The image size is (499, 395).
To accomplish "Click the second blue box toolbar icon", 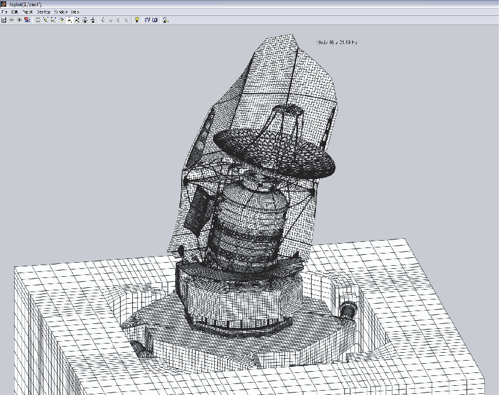I will click(x=155, y=20).
